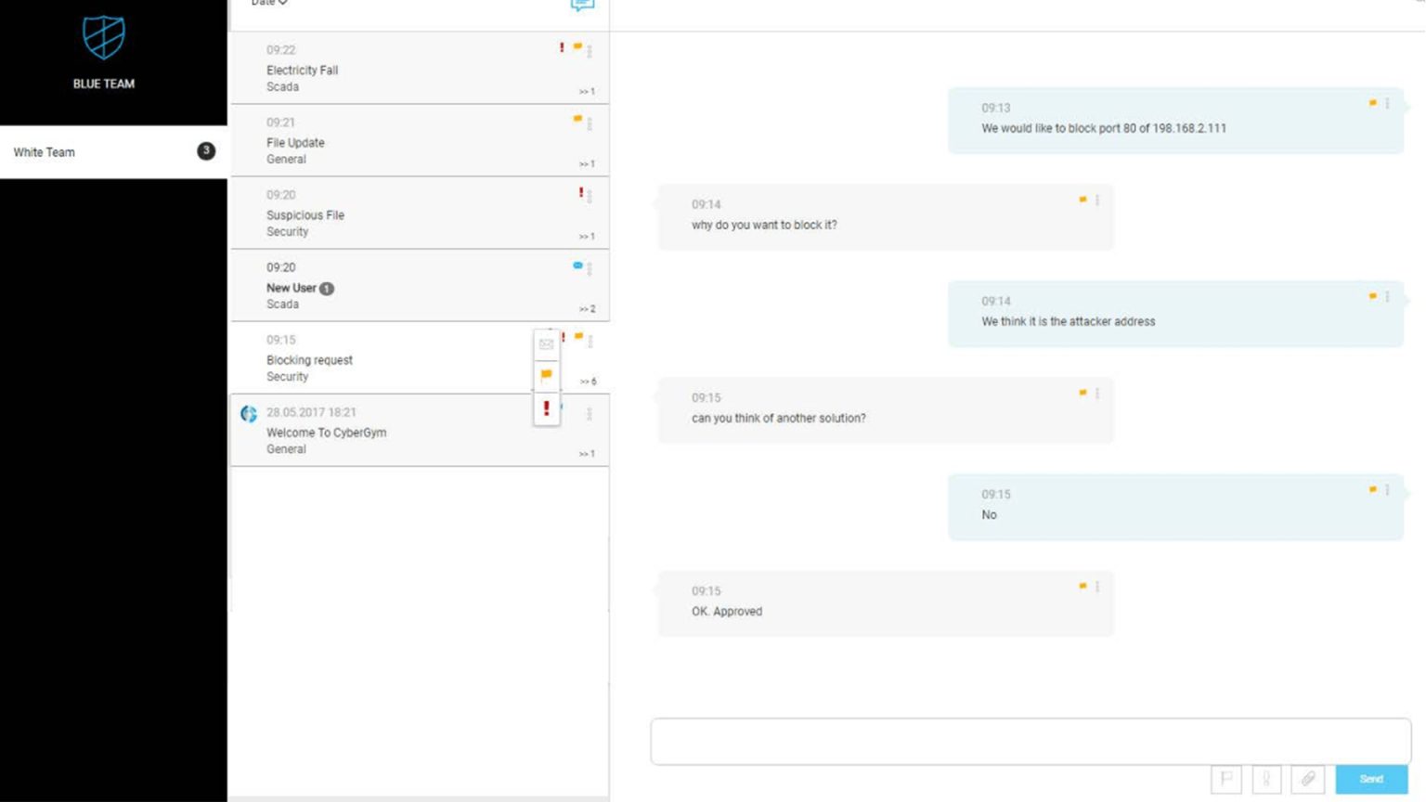Open the options menu for Electricity Fall

coord(590,51)
